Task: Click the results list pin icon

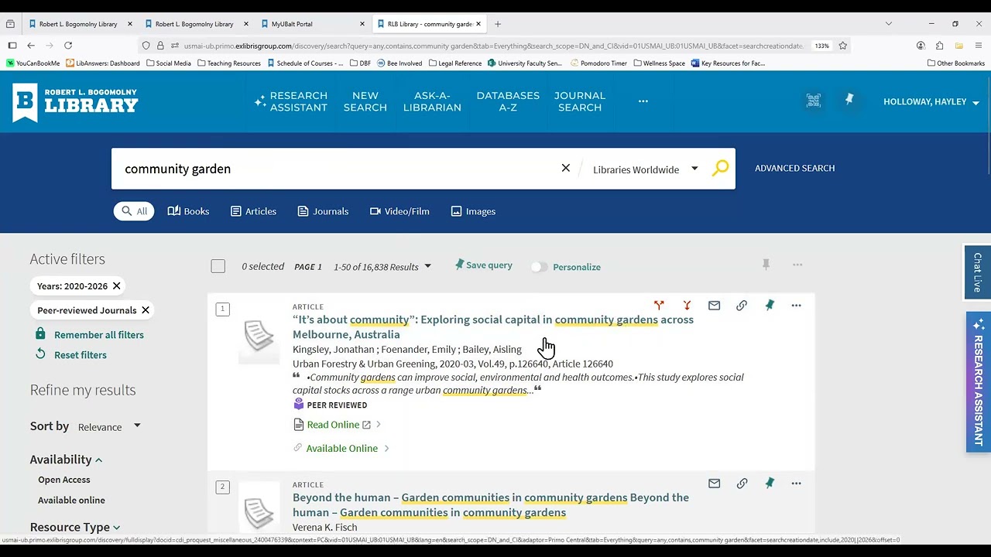Action: coord(766,265)
